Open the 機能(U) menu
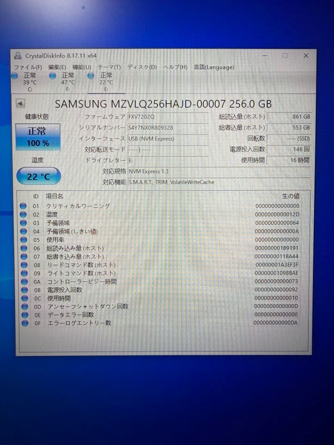 [x=82, y=67]
